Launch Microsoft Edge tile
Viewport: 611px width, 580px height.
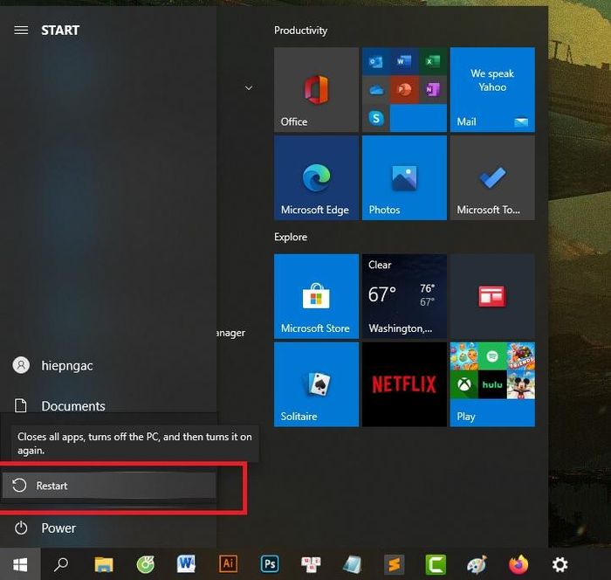316,178
